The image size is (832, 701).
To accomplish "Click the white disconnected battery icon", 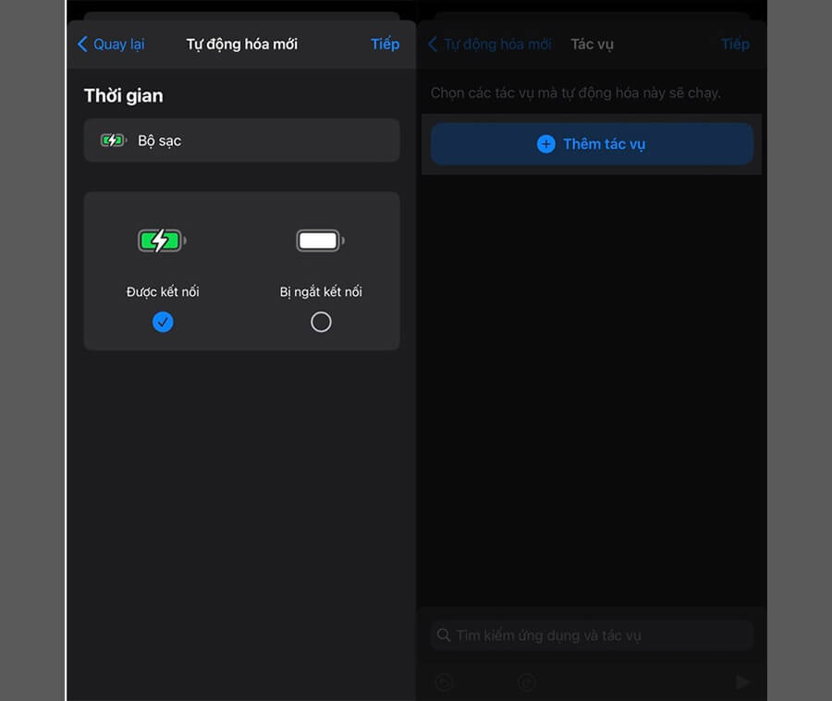I will 321,241.
